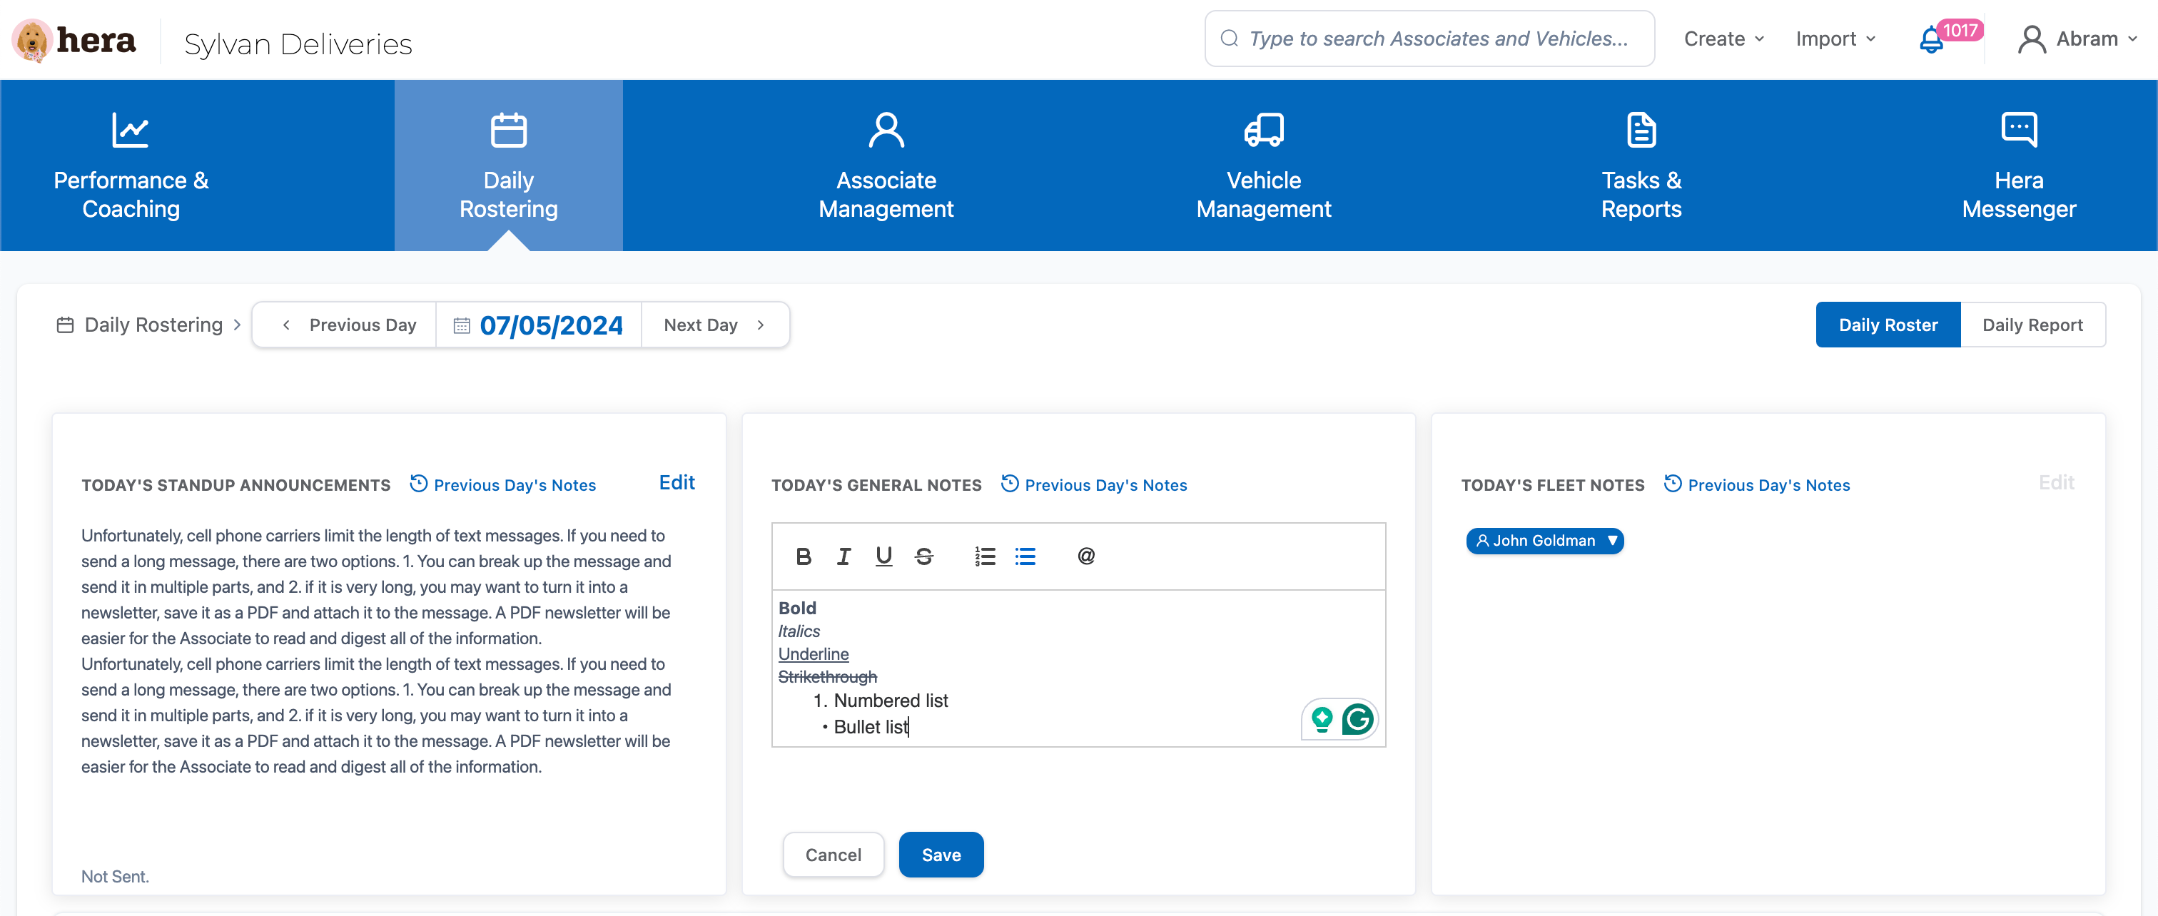
Task: Click the @ mention icon
Action: click(x=1085, y=556)
